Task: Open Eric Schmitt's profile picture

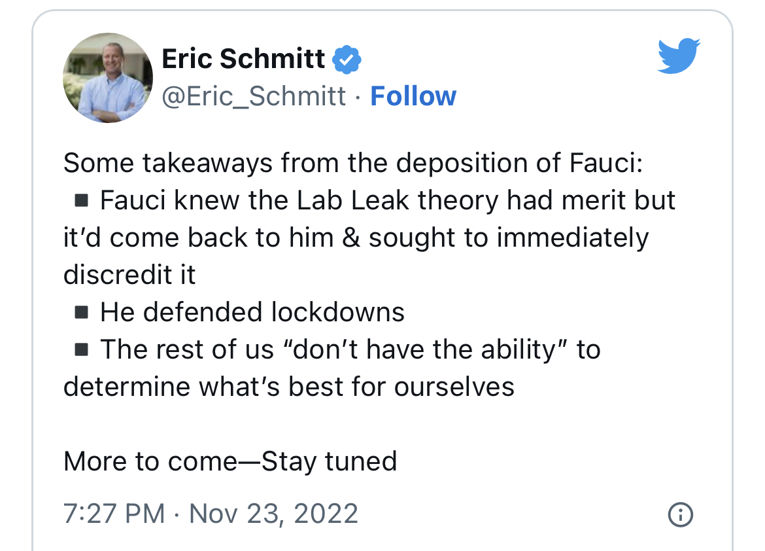Action: pyautogui.click(x=108, y=78)
